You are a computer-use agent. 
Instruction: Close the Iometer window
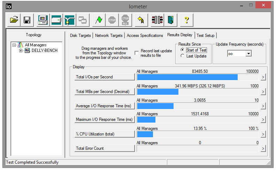263,5
